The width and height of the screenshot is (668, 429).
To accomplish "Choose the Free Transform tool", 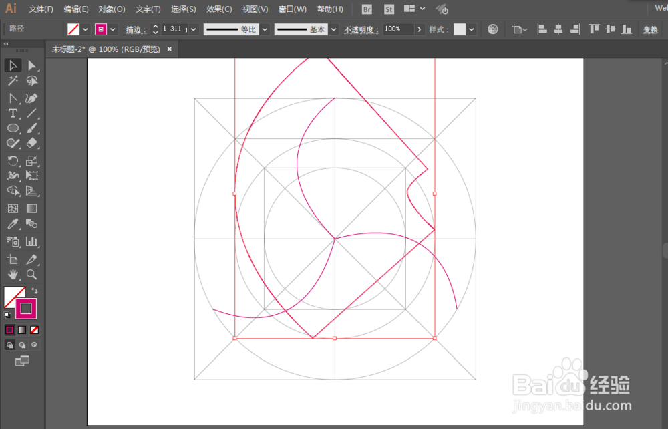I will [32, 176].
